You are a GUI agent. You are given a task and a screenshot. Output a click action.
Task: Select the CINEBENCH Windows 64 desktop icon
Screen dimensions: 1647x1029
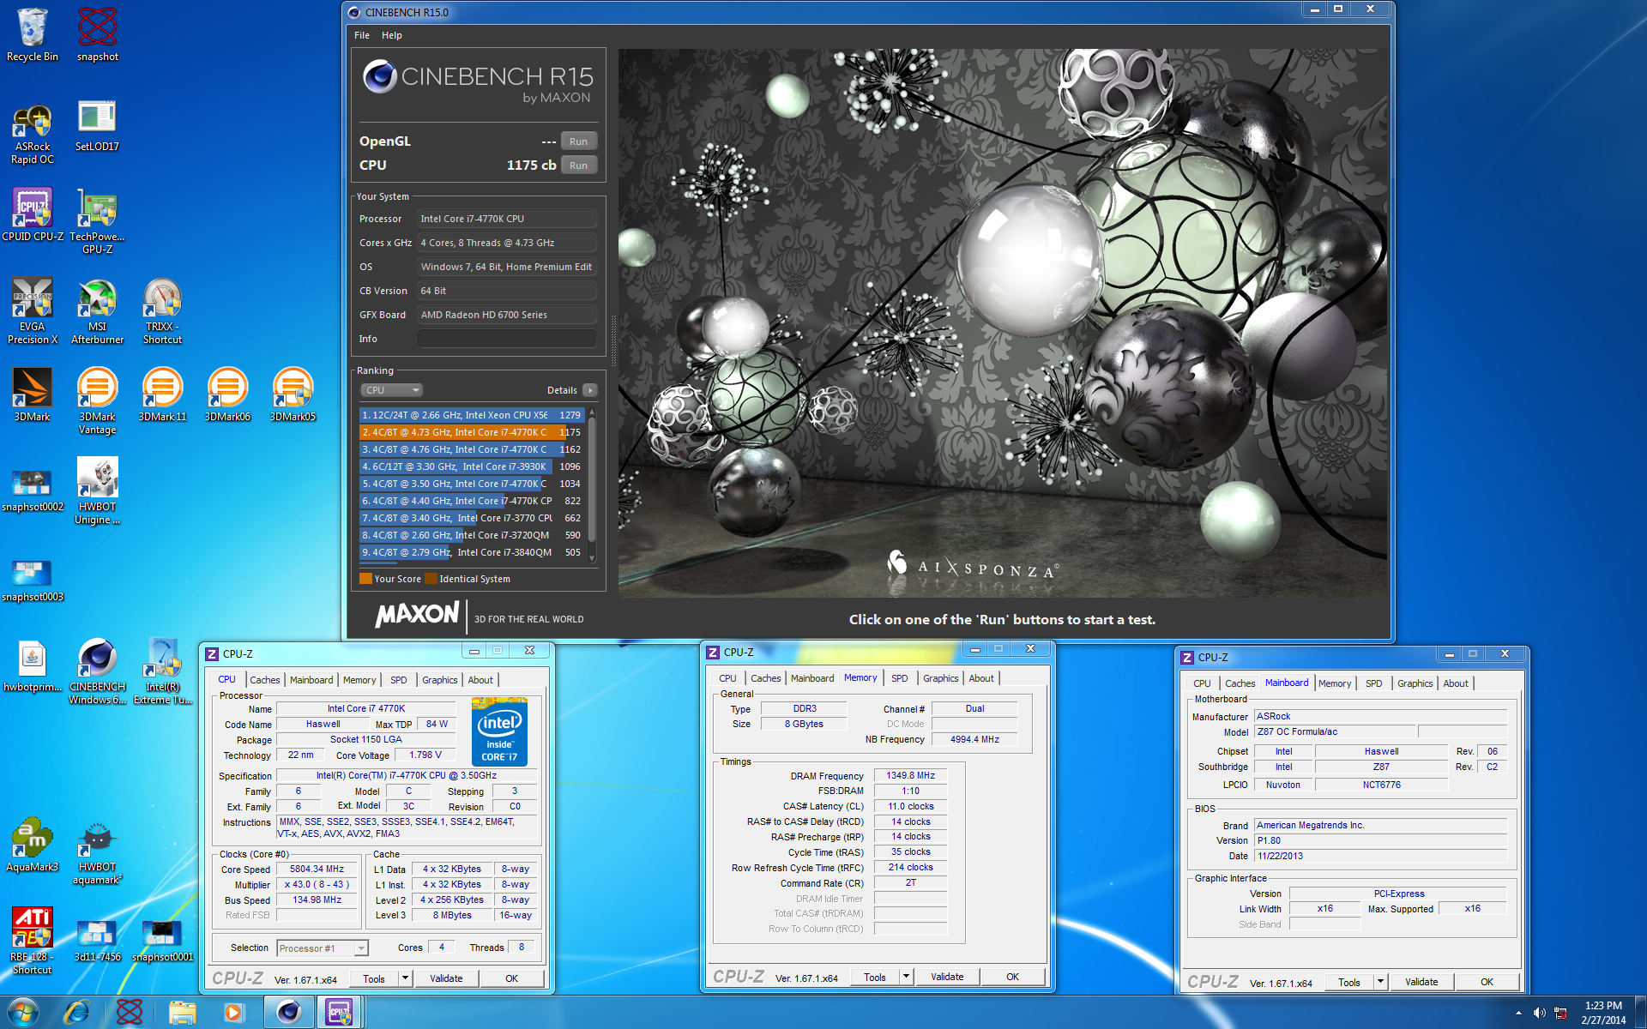97,671
